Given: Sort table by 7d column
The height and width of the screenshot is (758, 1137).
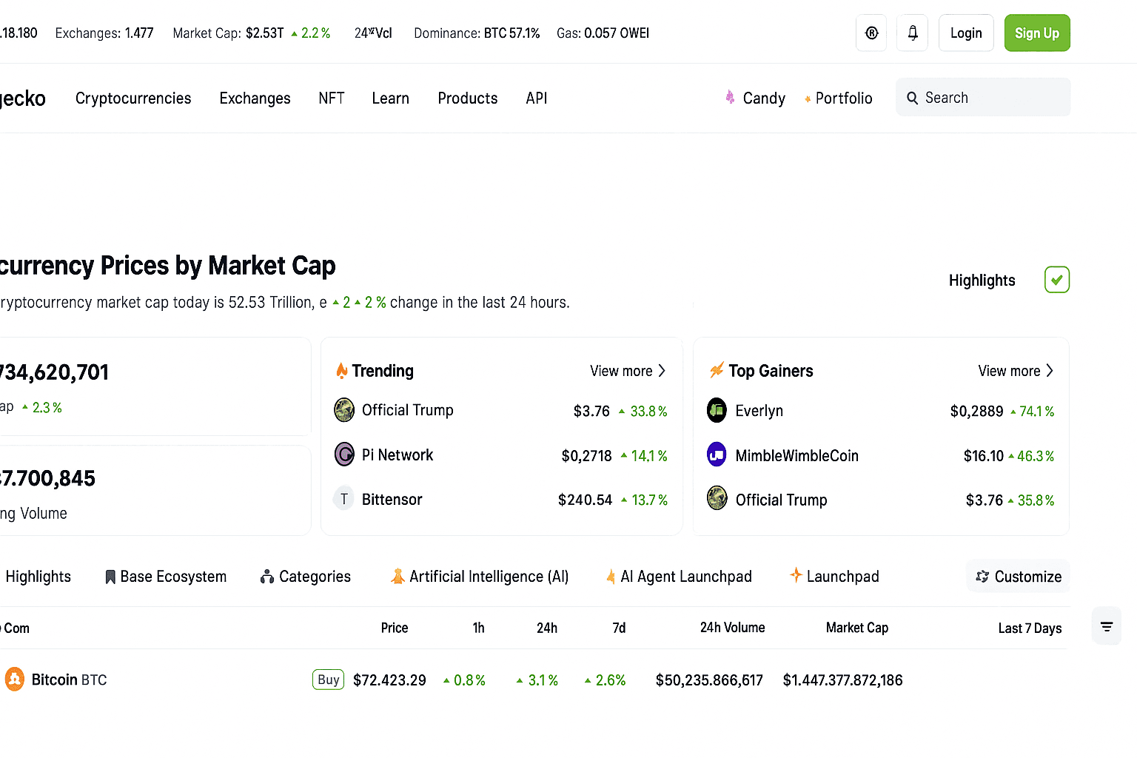Looking at the screenshot, I should pos(620,628).
